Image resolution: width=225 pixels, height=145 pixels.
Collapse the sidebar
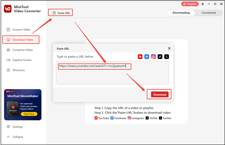15,137
